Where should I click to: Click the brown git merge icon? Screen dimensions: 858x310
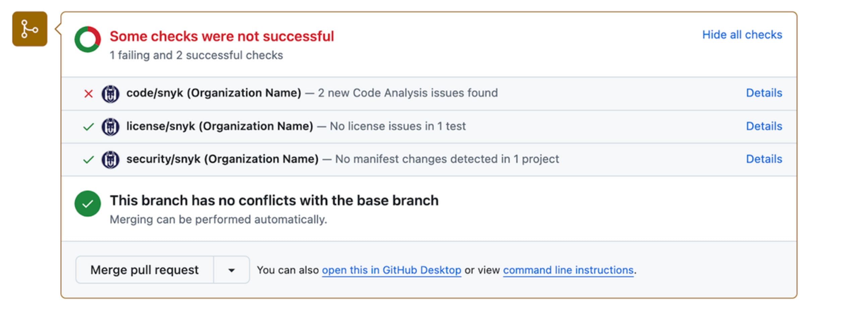click(29, 29)
